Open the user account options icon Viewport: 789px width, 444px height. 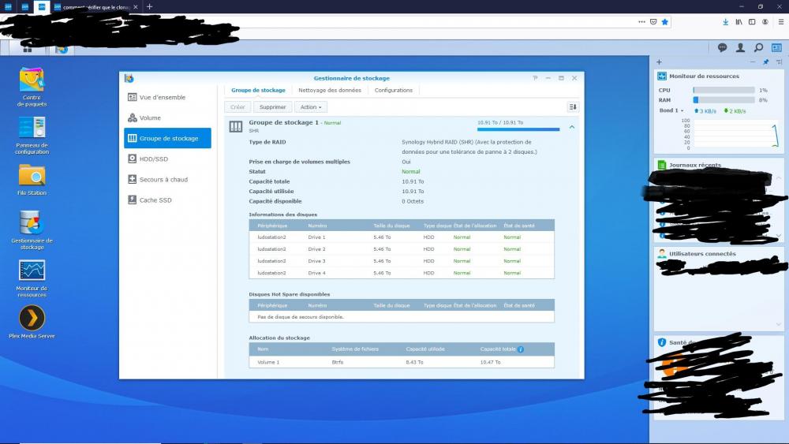pos(740,48)
